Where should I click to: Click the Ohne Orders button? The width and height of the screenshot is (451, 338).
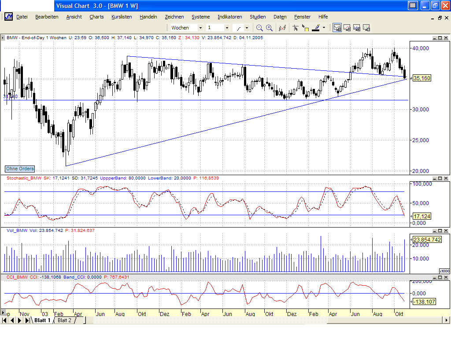point(19,169)
